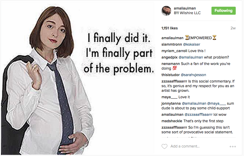Open slammtronn commenter profile
Viewport: 244px width, 156px height.
pos(172,44)
